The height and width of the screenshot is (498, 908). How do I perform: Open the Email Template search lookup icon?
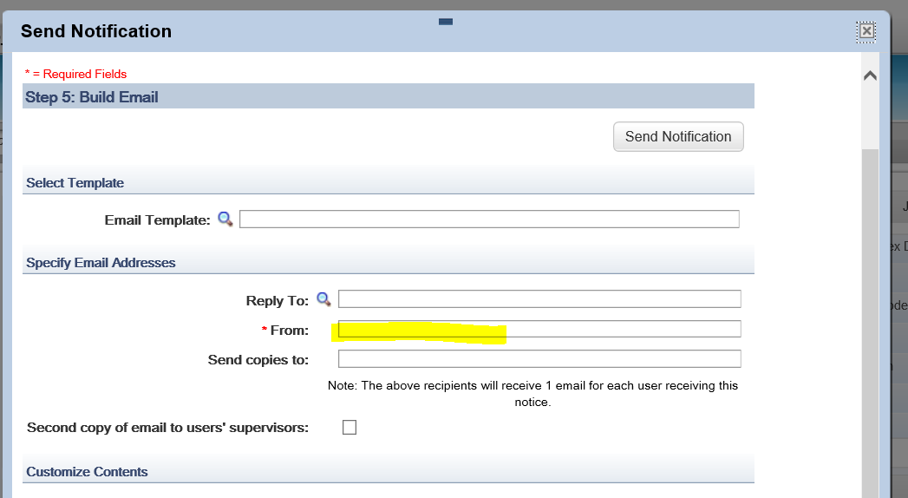tap(225, 219)
